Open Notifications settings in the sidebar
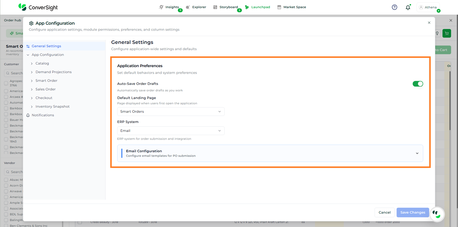 [x=43, y=115]
